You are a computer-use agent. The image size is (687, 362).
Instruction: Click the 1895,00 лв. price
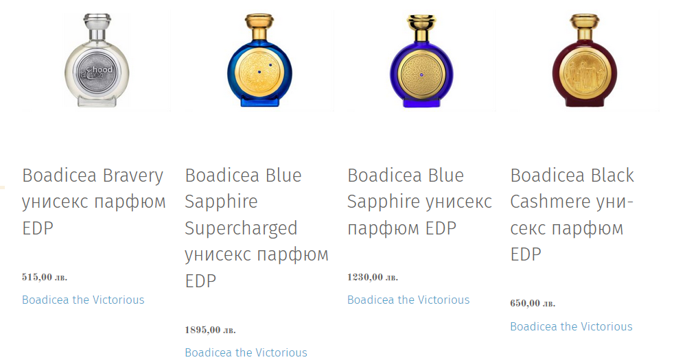coord(210,330)
